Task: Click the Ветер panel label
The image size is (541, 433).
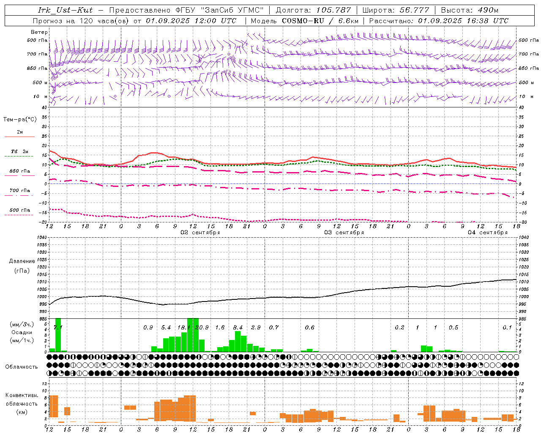Action: pyautogui.click(x=39, y=32)
